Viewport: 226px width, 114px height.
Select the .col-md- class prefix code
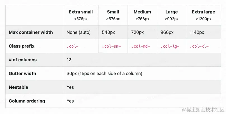point(140,46)
